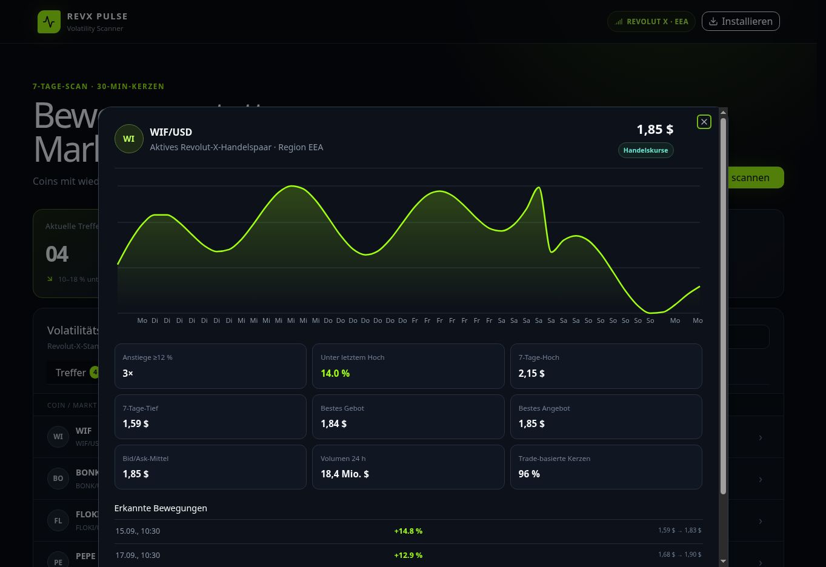Expand the FLOKI row chevron
Image resolution: width=826 pixels, height=567 pixels.
point(761,521)
